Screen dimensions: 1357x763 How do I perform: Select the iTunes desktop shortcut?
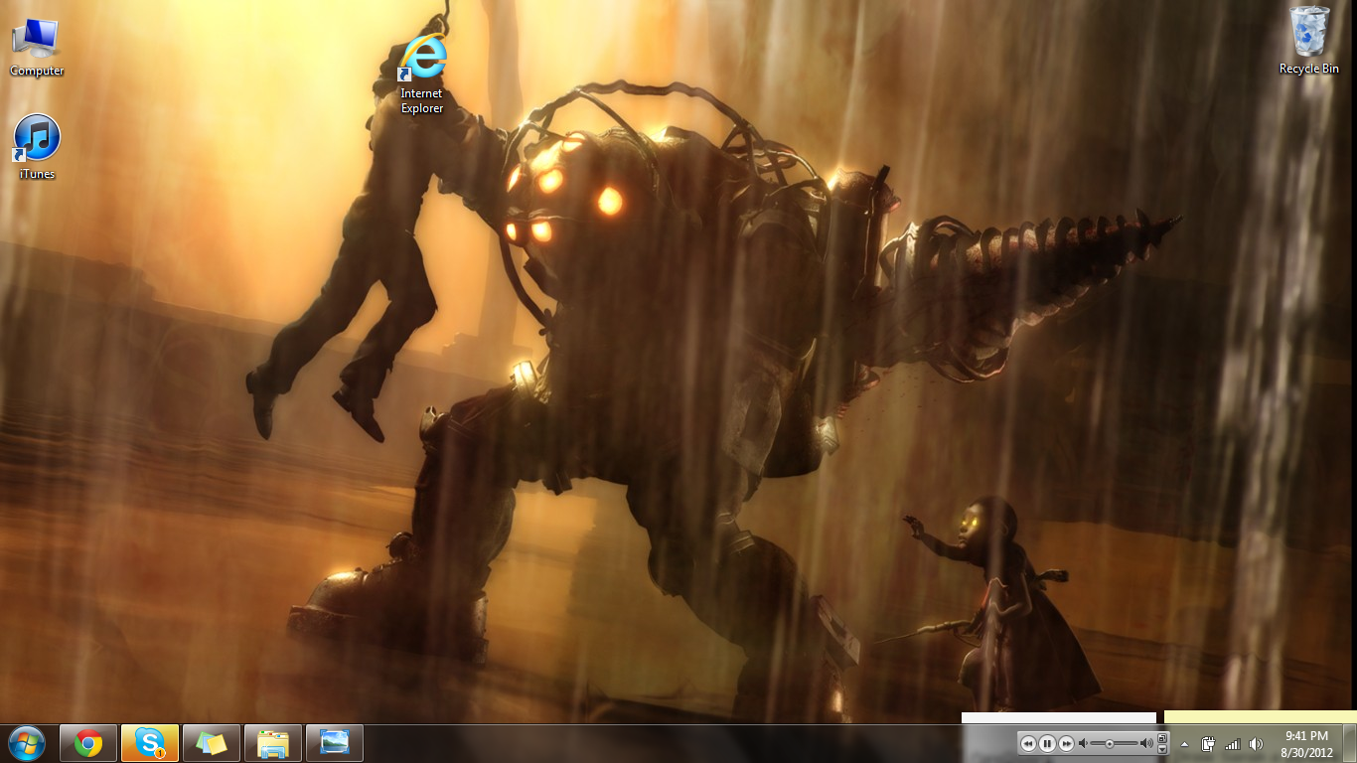tap(37, 145)
